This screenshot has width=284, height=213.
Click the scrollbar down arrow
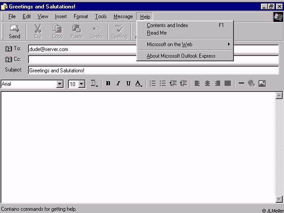279,199
